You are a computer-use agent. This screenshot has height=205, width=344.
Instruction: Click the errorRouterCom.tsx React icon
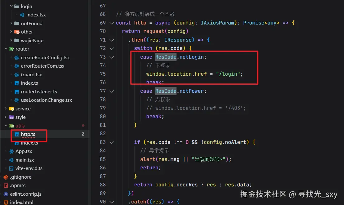17,66
